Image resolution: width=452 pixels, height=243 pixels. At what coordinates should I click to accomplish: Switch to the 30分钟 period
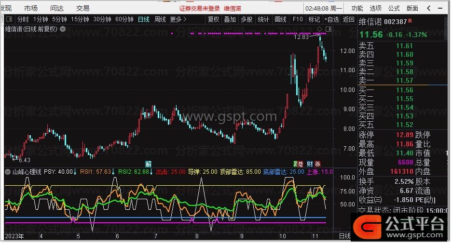coord(102,19)
